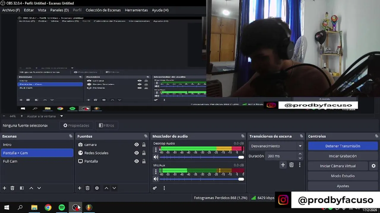Float the Transiciones de escena dock
Image resolution: width=380 pixels, height=213 pixels.
pyautogui.click(x=302, y=136)
